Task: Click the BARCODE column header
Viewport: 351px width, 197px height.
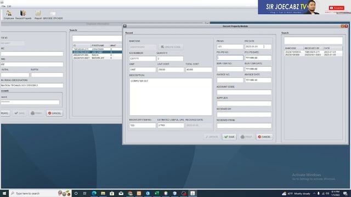Action: 294,48
